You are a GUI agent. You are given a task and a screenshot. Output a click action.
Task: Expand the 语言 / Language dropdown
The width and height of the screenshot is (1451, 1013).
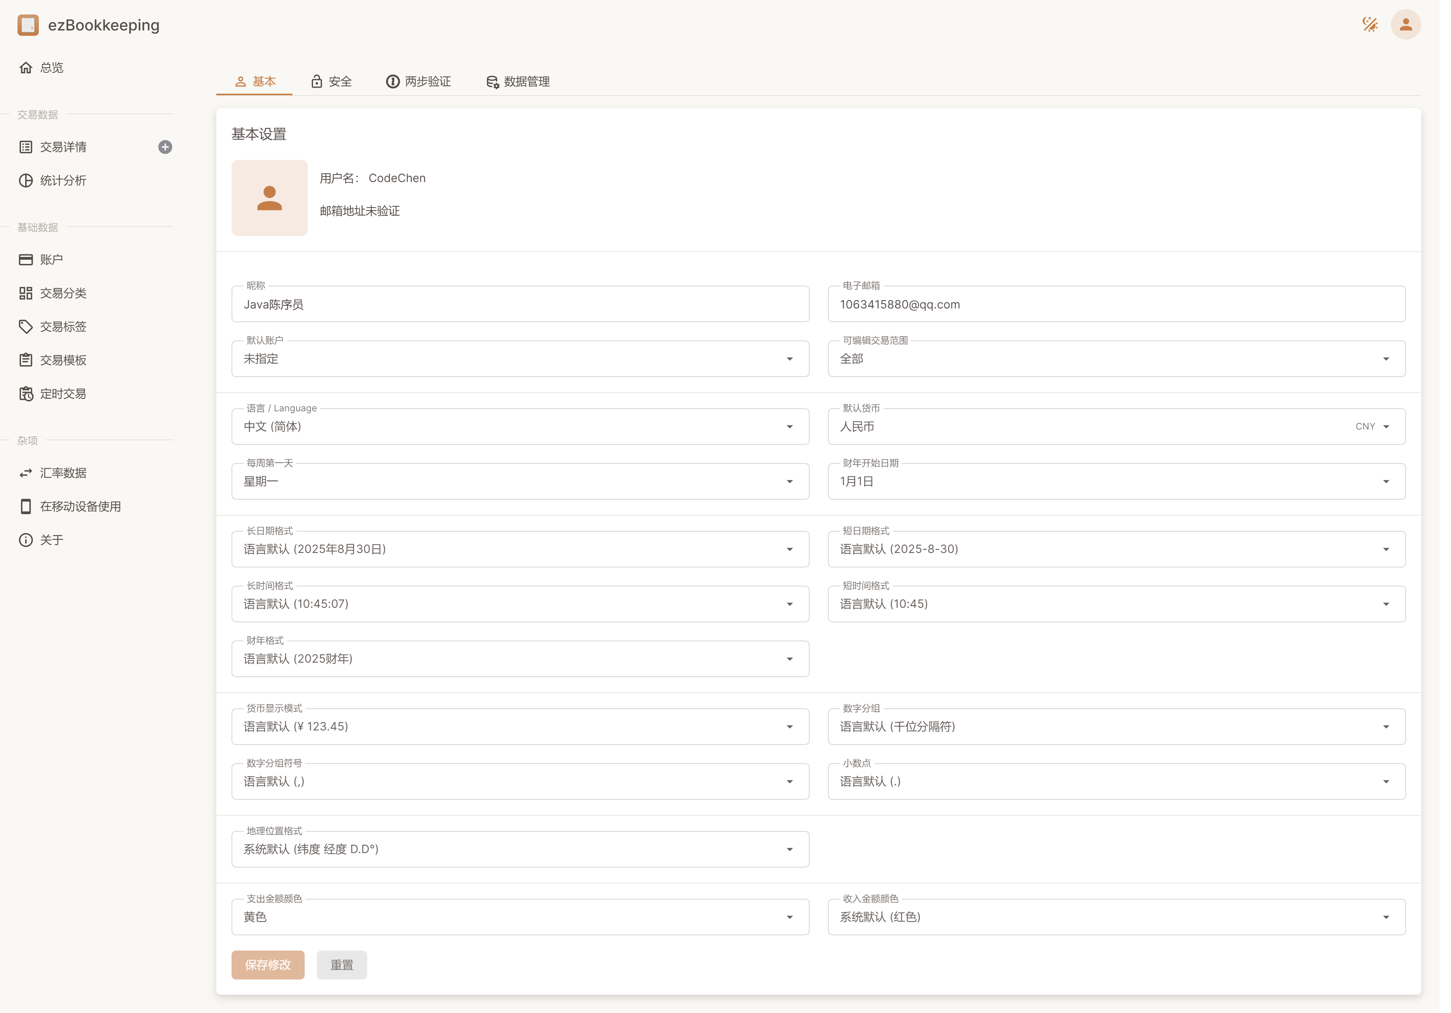click(519, 427)
